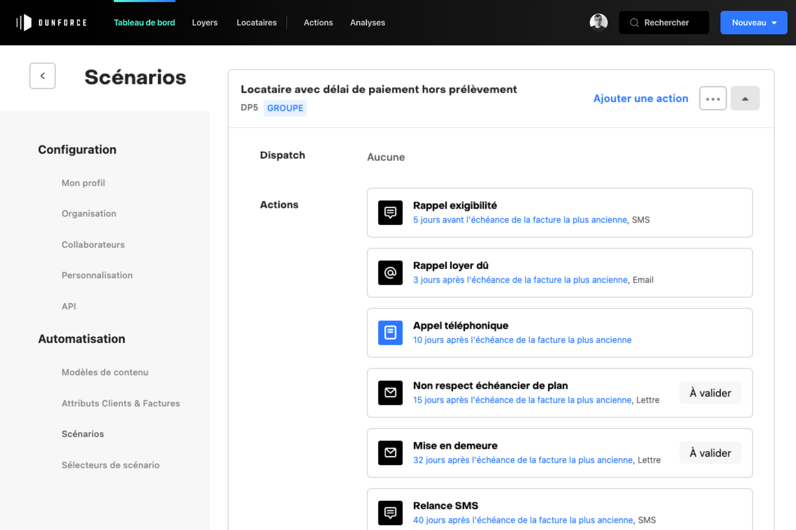796x530 pixels.
Task: Open the user avatar profile menu
Action: click(x=598, y=23)
